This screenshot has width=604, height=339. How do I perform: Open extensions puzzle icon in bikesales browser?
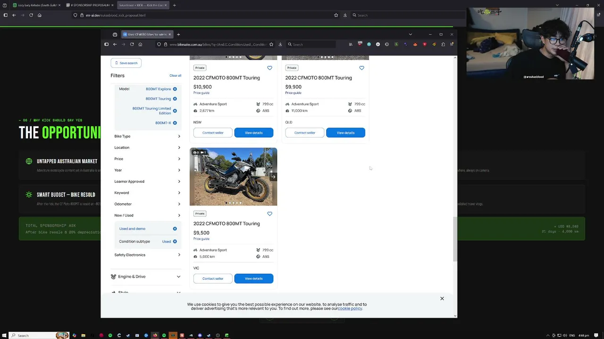coord(443,44)
